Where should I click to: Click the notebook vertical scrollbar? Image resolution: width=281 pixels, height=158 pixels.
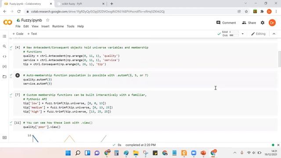(279, 59)
